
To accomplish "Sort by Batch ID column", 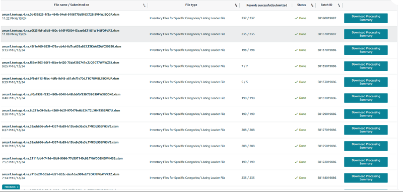I will [x=339, y=5].
